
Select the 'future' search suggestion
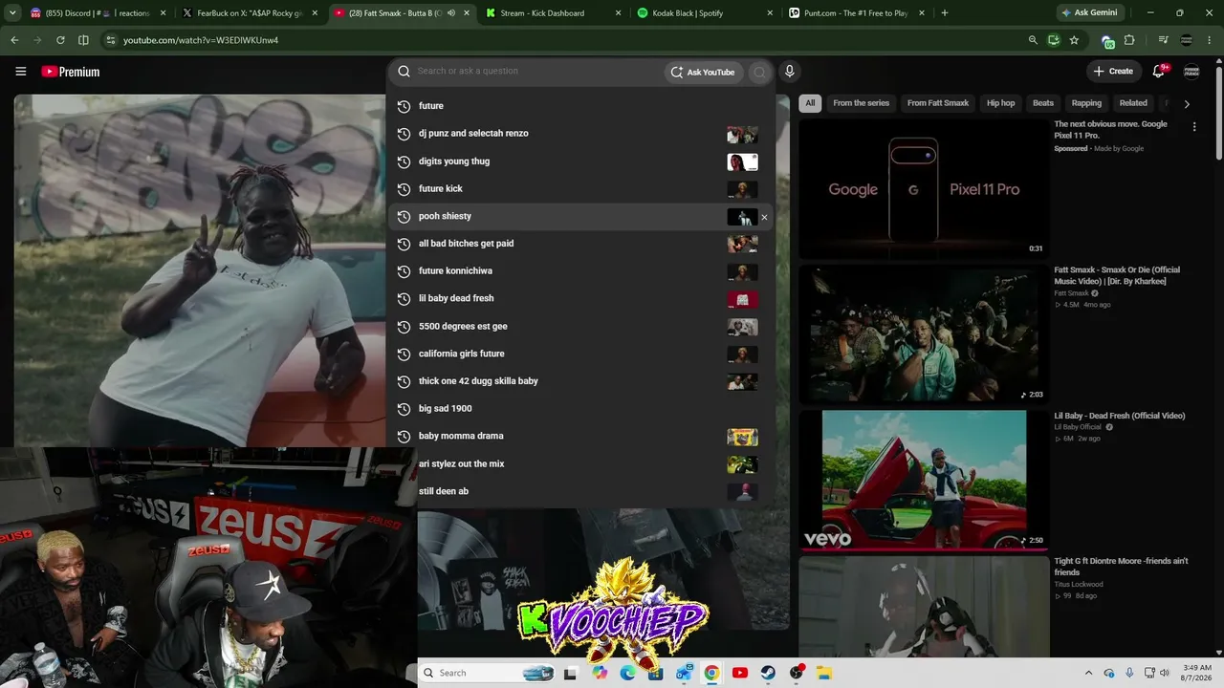580,106
